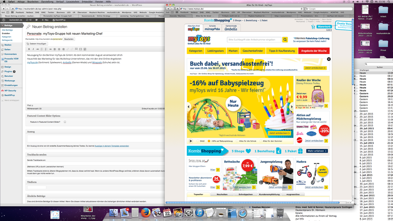Open updates counter showing 12
This screenshot has width=393, height=221.
(29, 20)
